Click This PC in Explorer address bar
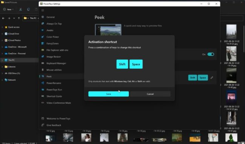 [33, 18]
